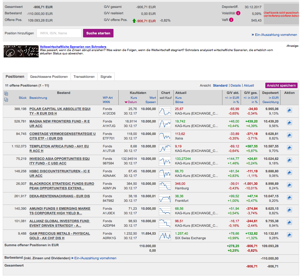Sort by WP-Art column header
The height and width of the screenshot is (276, 300).
point(107,98)
